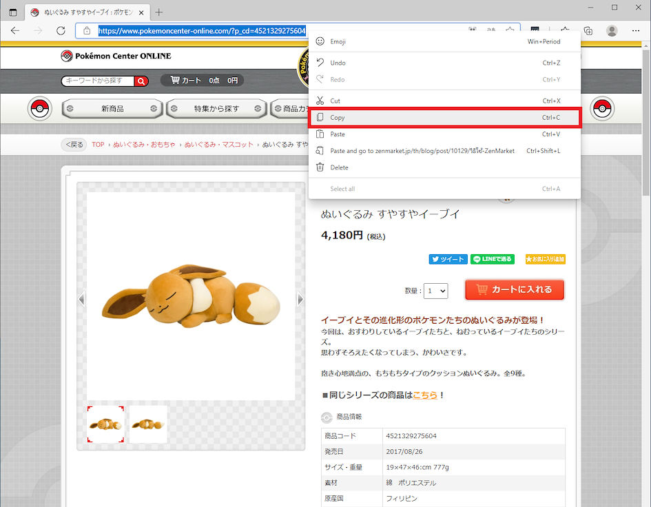
Task: Click the 素材 label cell
Action: (x=352, y=483)
